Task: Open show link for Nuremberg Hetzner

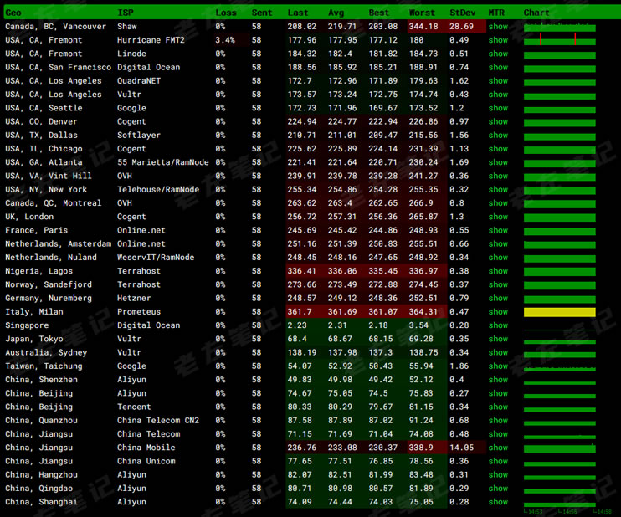Action: [x=498, y=298]
